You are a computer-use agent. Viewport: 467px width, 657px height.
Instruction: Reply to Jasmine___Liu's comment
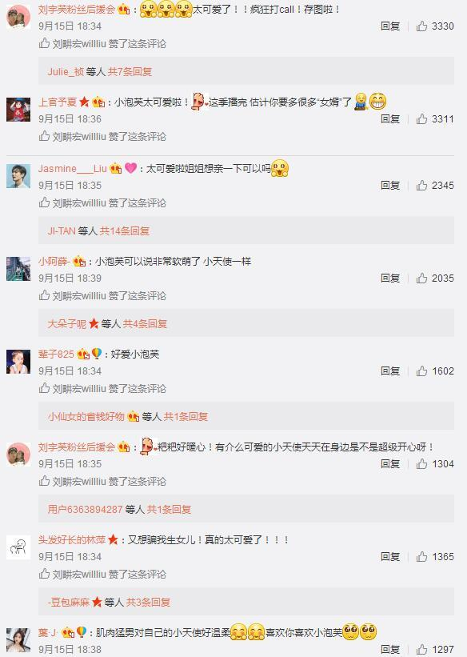coord(390,186)
